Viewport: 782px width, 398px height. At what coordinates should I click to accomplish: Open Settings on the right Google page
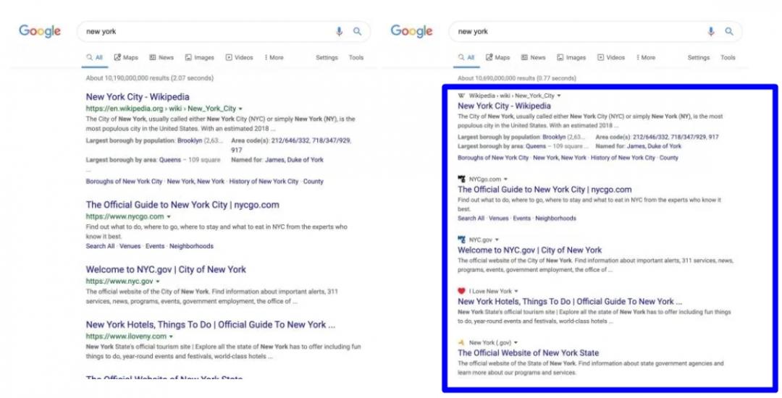pyautogui.click(x=698, y=58)
